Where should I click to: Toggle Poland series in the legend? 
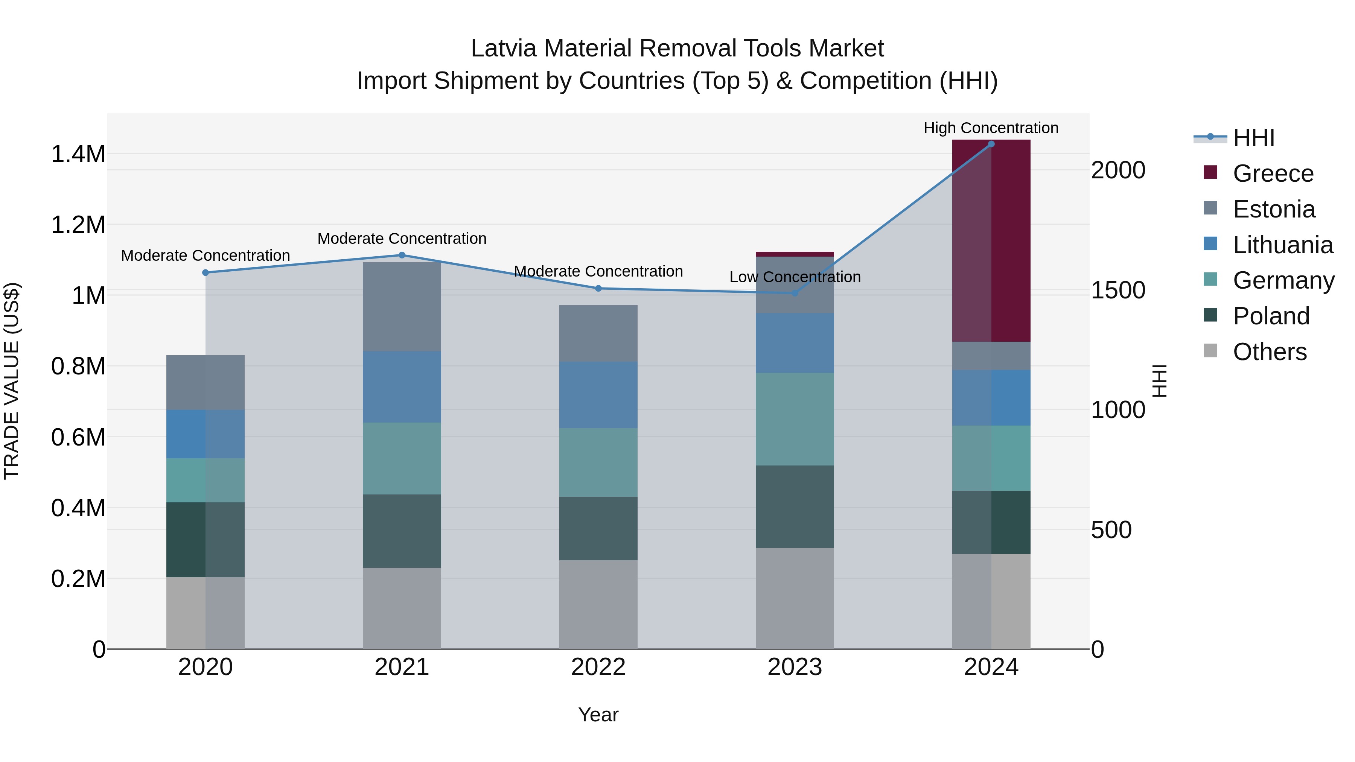click(x=1256, y=316)
